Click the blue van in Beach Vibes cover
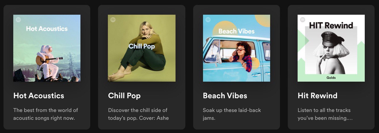Screen dimensions: 379x133 coord(236,59)
